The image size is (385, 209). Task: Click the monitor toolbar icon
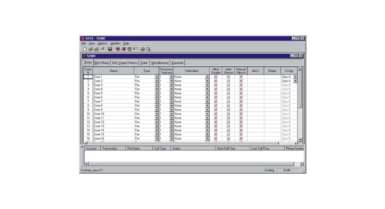[135, 49]
